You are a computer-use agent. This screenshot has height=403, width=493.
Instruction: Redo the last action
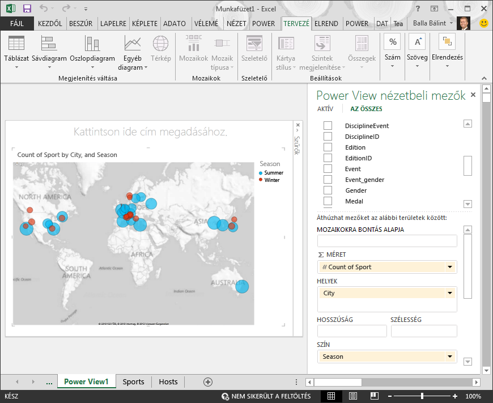coord(66,9)
